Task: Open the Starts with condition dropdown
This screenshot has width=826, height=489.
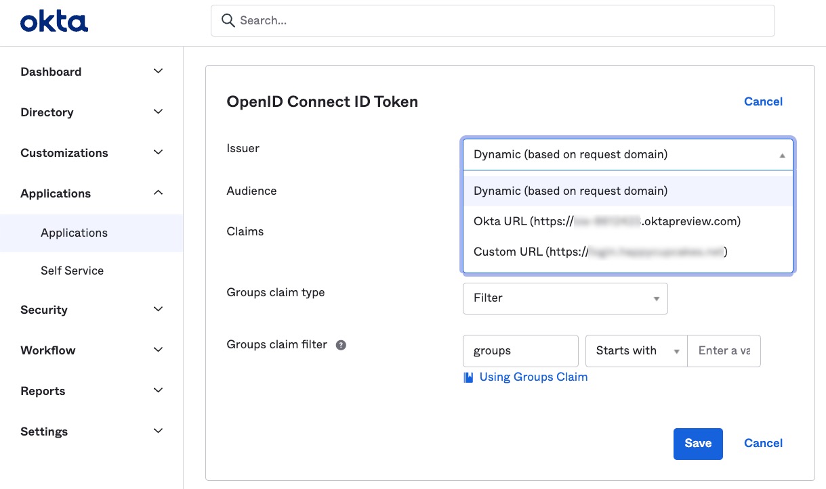Action: tap(636, 351)
